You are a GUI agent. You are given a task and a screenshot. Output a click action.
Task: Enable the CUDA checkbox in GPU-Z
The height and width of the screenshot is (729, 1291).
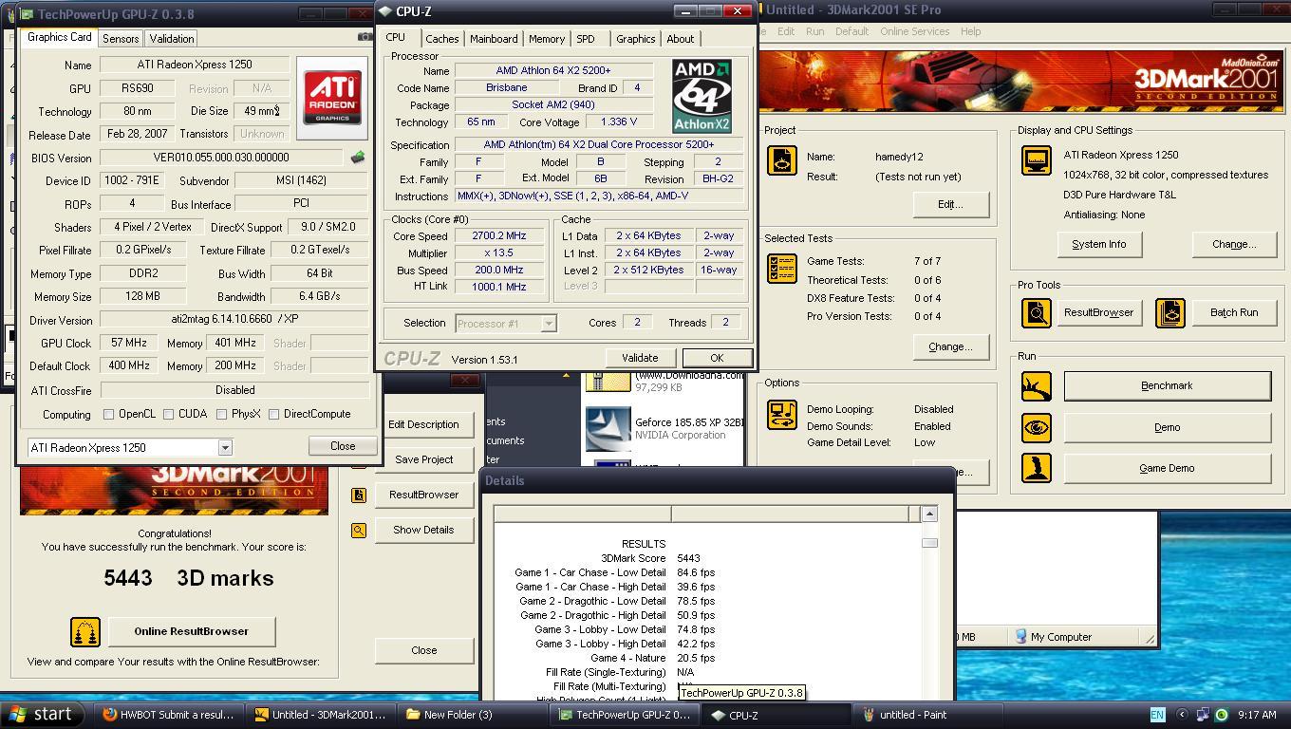pos(168,414)
